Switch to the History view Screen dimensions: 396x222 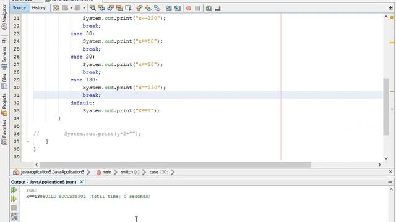point(38,8)
